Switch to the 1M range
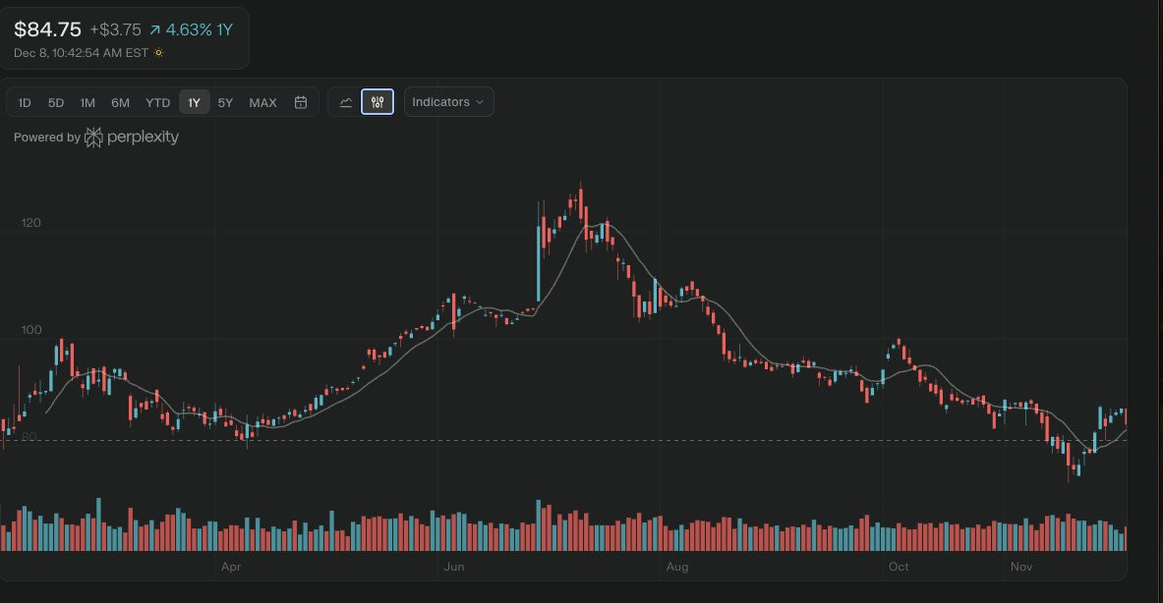Viewport: 1163px width, 603px height. click(87, 102)
